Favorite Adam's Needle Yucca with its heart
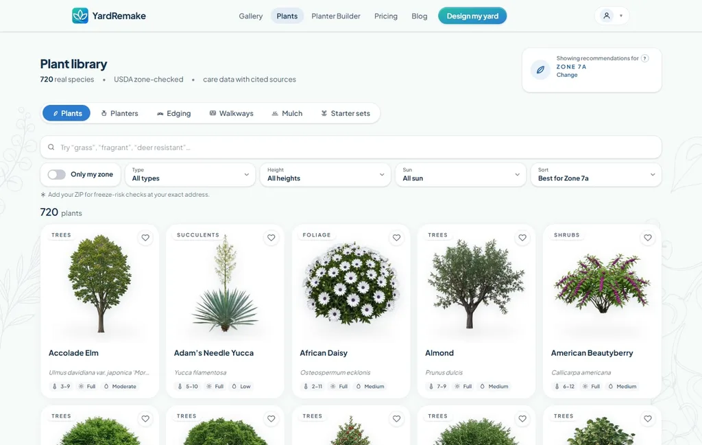 click(271, 238)
